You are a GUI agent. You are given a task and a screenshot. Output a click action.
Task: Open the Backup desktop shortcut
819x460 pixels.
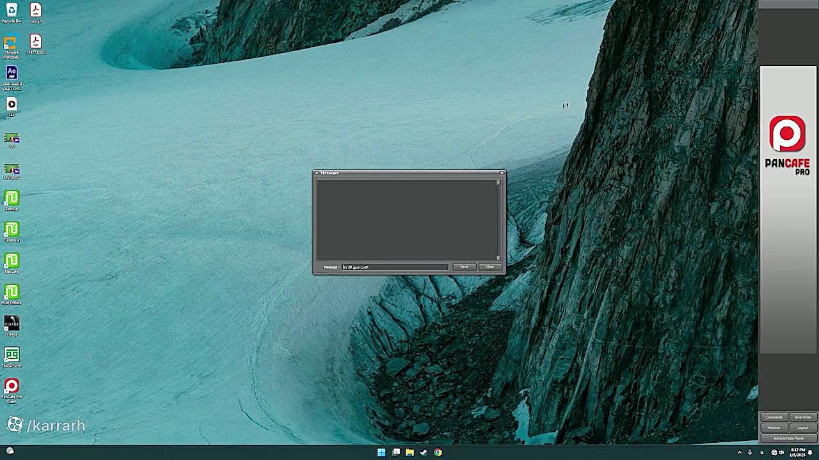pyautogui.click(x=12, y=201)
